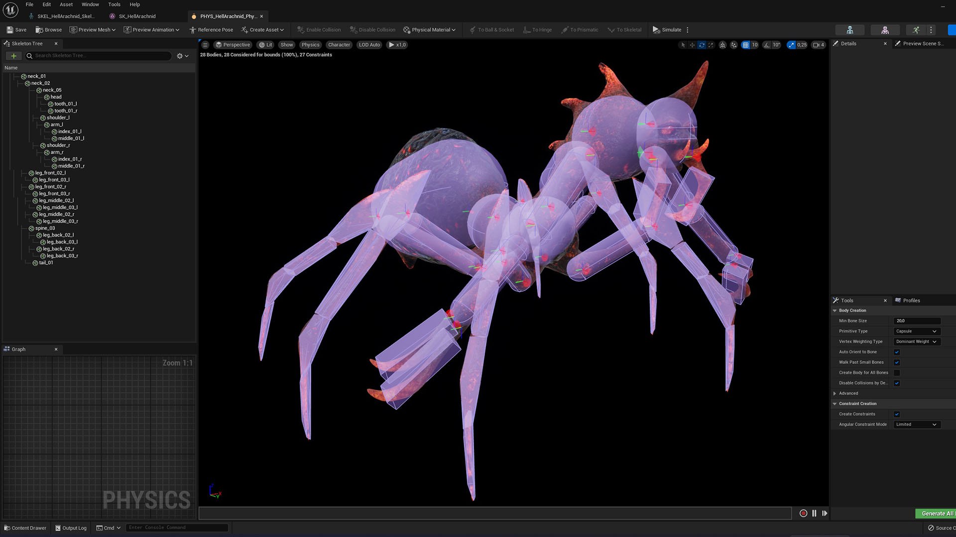The height and width of the screenshot is (537, 956).
Task: Select the rotate gizmo tool
Action: [702, 45]
